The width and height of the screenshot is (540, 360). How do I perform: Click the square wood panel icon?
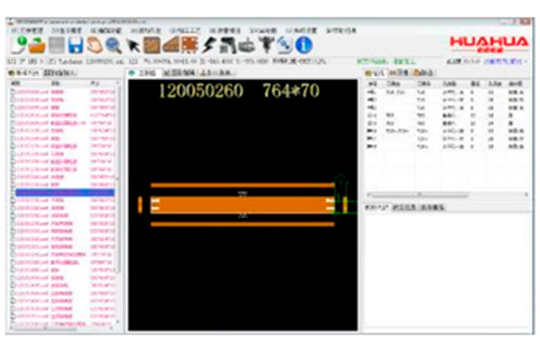point(151,46)
